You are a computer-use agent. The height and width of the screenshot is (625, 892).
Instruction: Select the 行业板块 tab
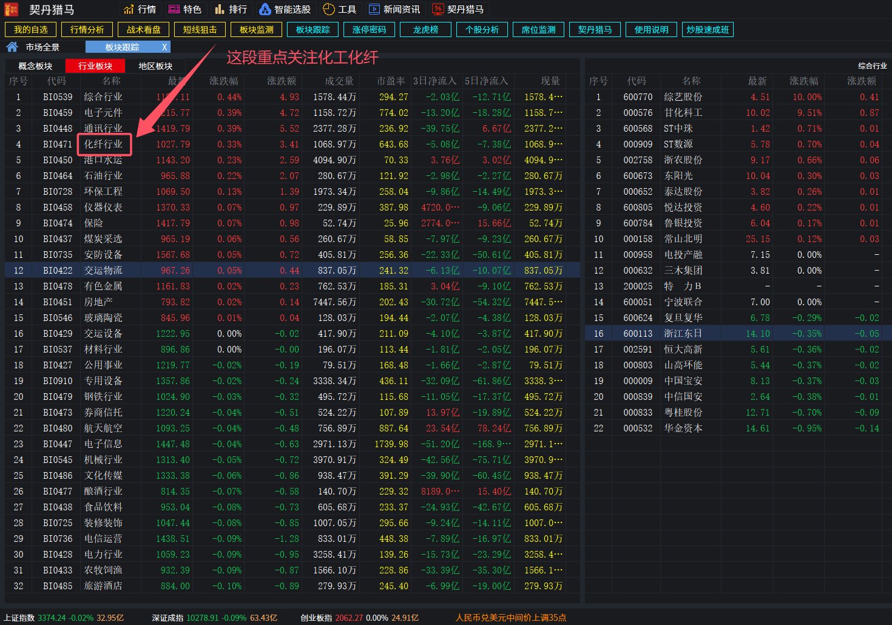pos(95,66)
